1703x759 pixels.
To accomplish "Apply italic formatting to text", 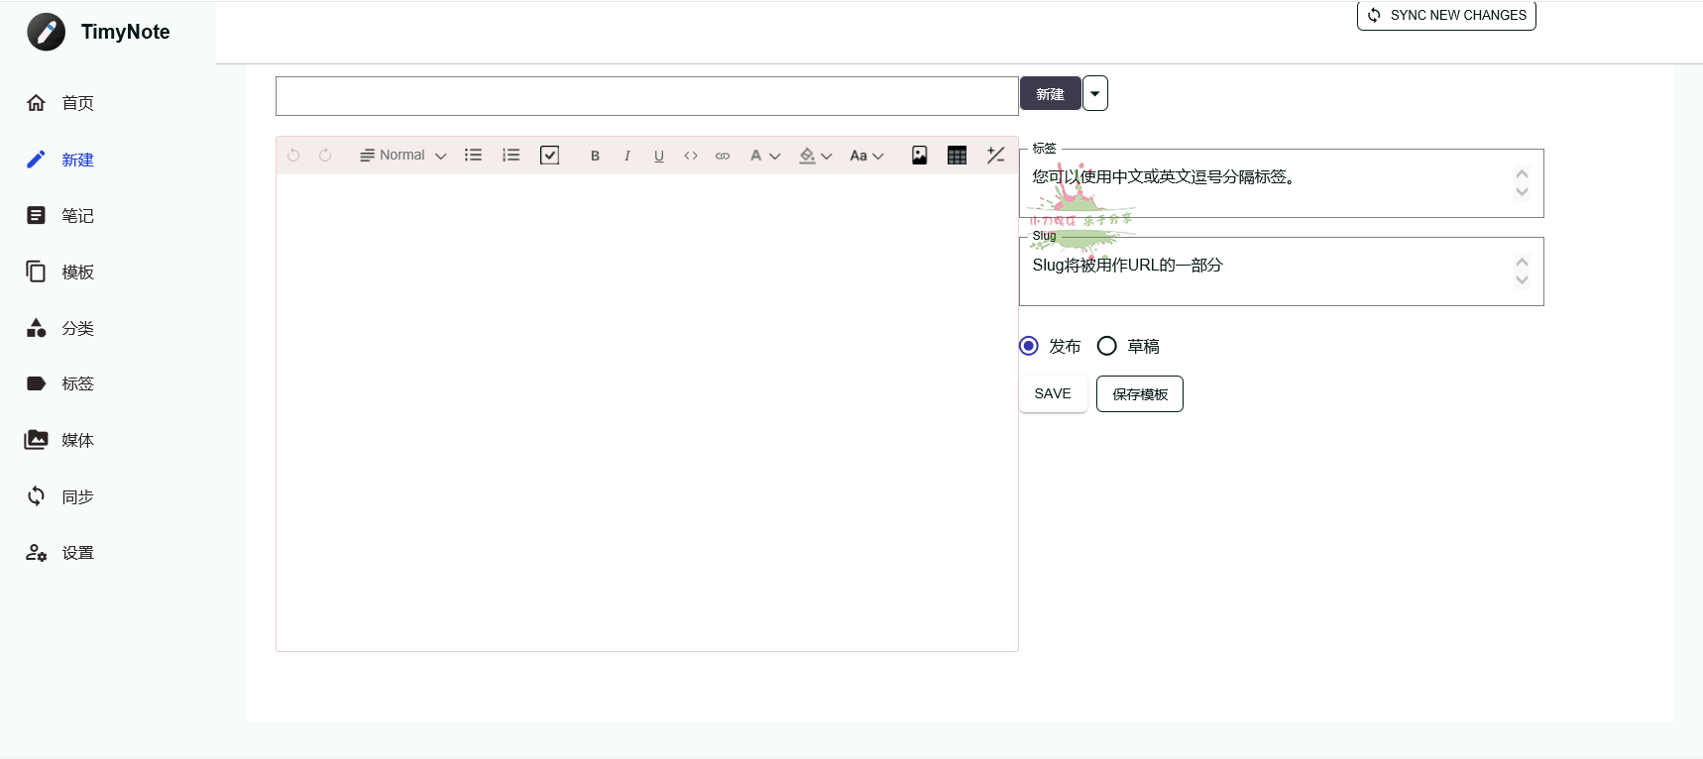I will [626, 156].
